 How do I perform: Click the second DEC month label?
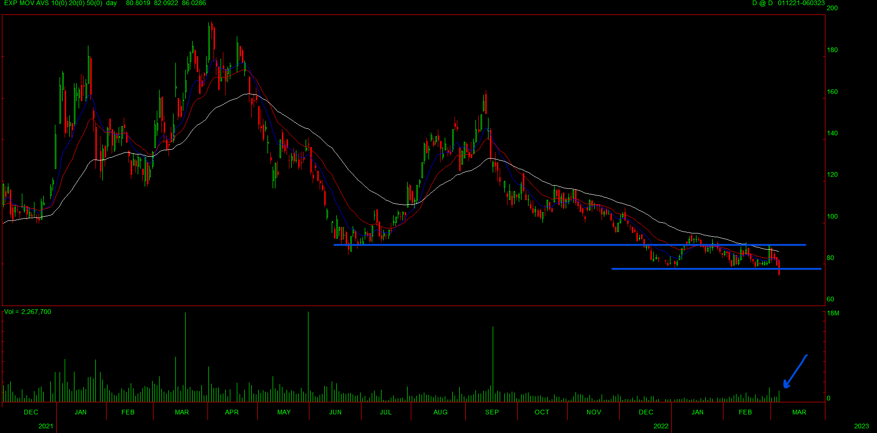point(646,412)
